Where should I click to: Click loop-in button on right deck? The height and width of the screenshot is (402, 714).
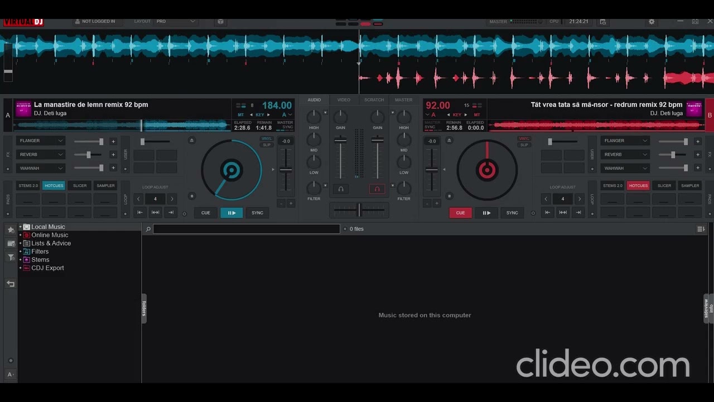click(x=547, y=212)
